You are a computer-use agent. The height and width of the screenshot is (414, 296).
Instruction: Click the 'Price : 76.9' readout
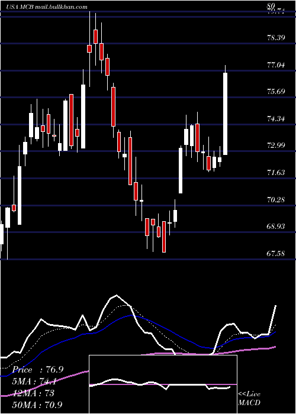coord(37,370)
